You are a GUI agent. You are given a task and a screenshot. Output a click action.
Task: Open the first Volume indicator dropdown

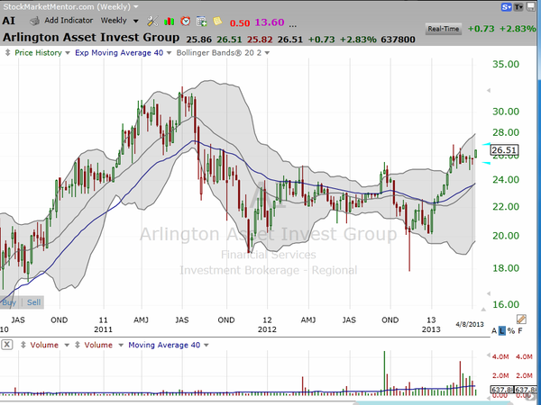pos(67,345)
